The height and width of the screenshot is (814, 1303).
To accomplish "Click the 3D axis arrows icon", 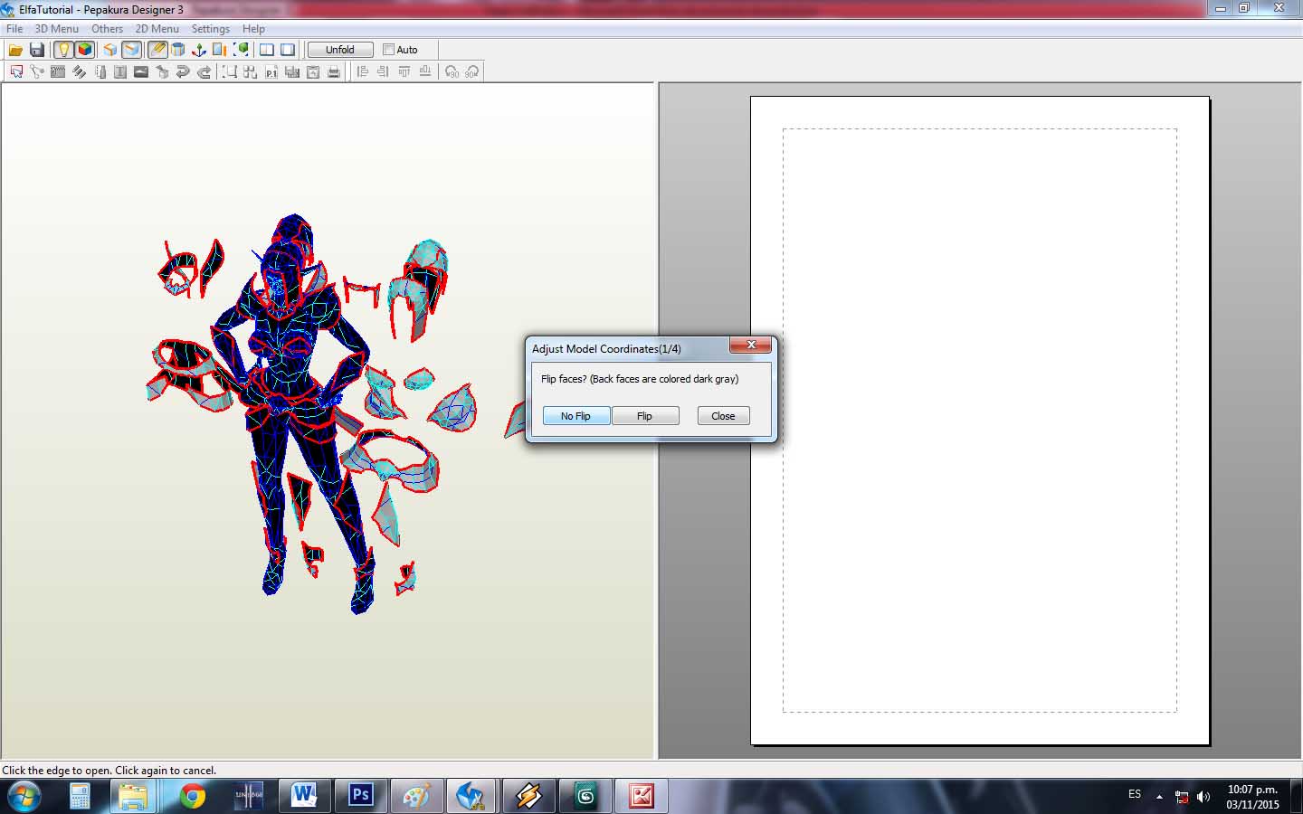I will [x=199, y=50].
